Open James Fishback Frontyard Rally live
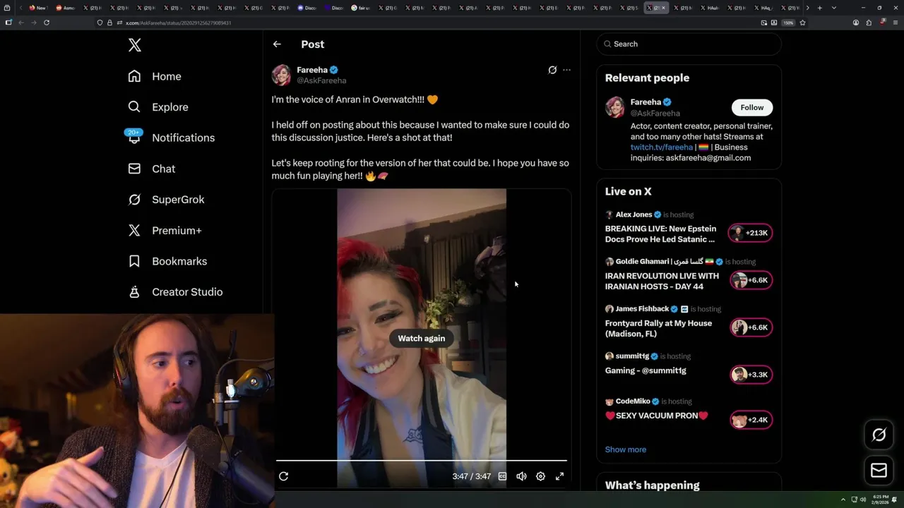The width and height of the screenshot is (904, 508). click(x=658, y=329)
